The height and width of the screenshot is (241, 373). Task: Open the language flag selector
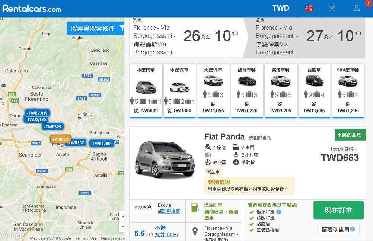pyautogui.click(x=309, y=8)
